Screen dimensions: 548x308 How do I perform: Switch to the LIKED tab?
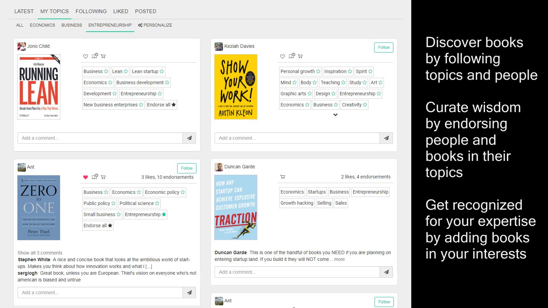(x=121, y=11)
